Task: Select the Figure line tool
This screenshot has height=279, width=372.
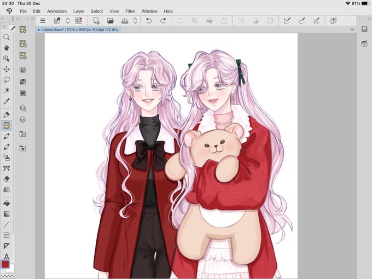Action: click(7, 224)
